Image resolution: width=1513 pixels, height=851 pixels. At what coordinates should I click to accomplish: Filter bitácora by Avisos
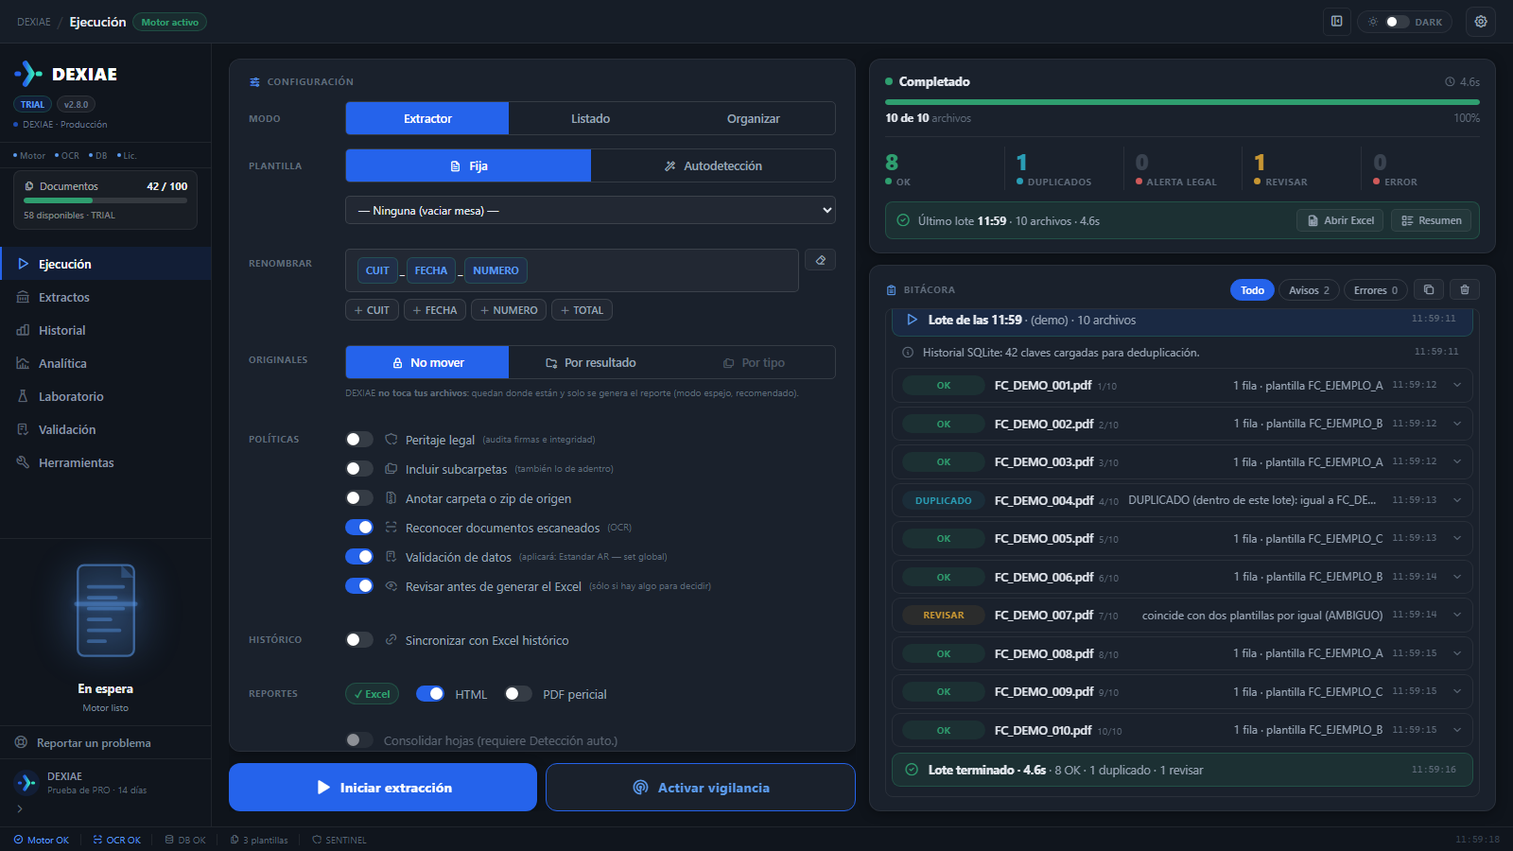(1309, 290)
